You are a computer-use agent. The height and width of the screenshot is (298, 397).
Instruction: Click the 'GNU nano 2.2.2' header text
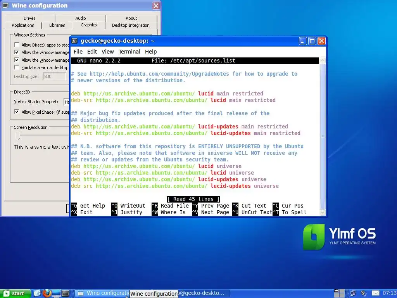[99, 61]
